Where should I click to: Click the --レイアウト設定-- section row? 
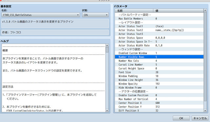tap(159, 22)
